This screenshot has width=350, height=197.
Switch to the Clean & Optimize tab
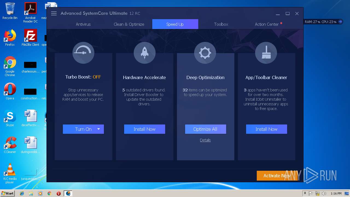[x=129, y=24]
